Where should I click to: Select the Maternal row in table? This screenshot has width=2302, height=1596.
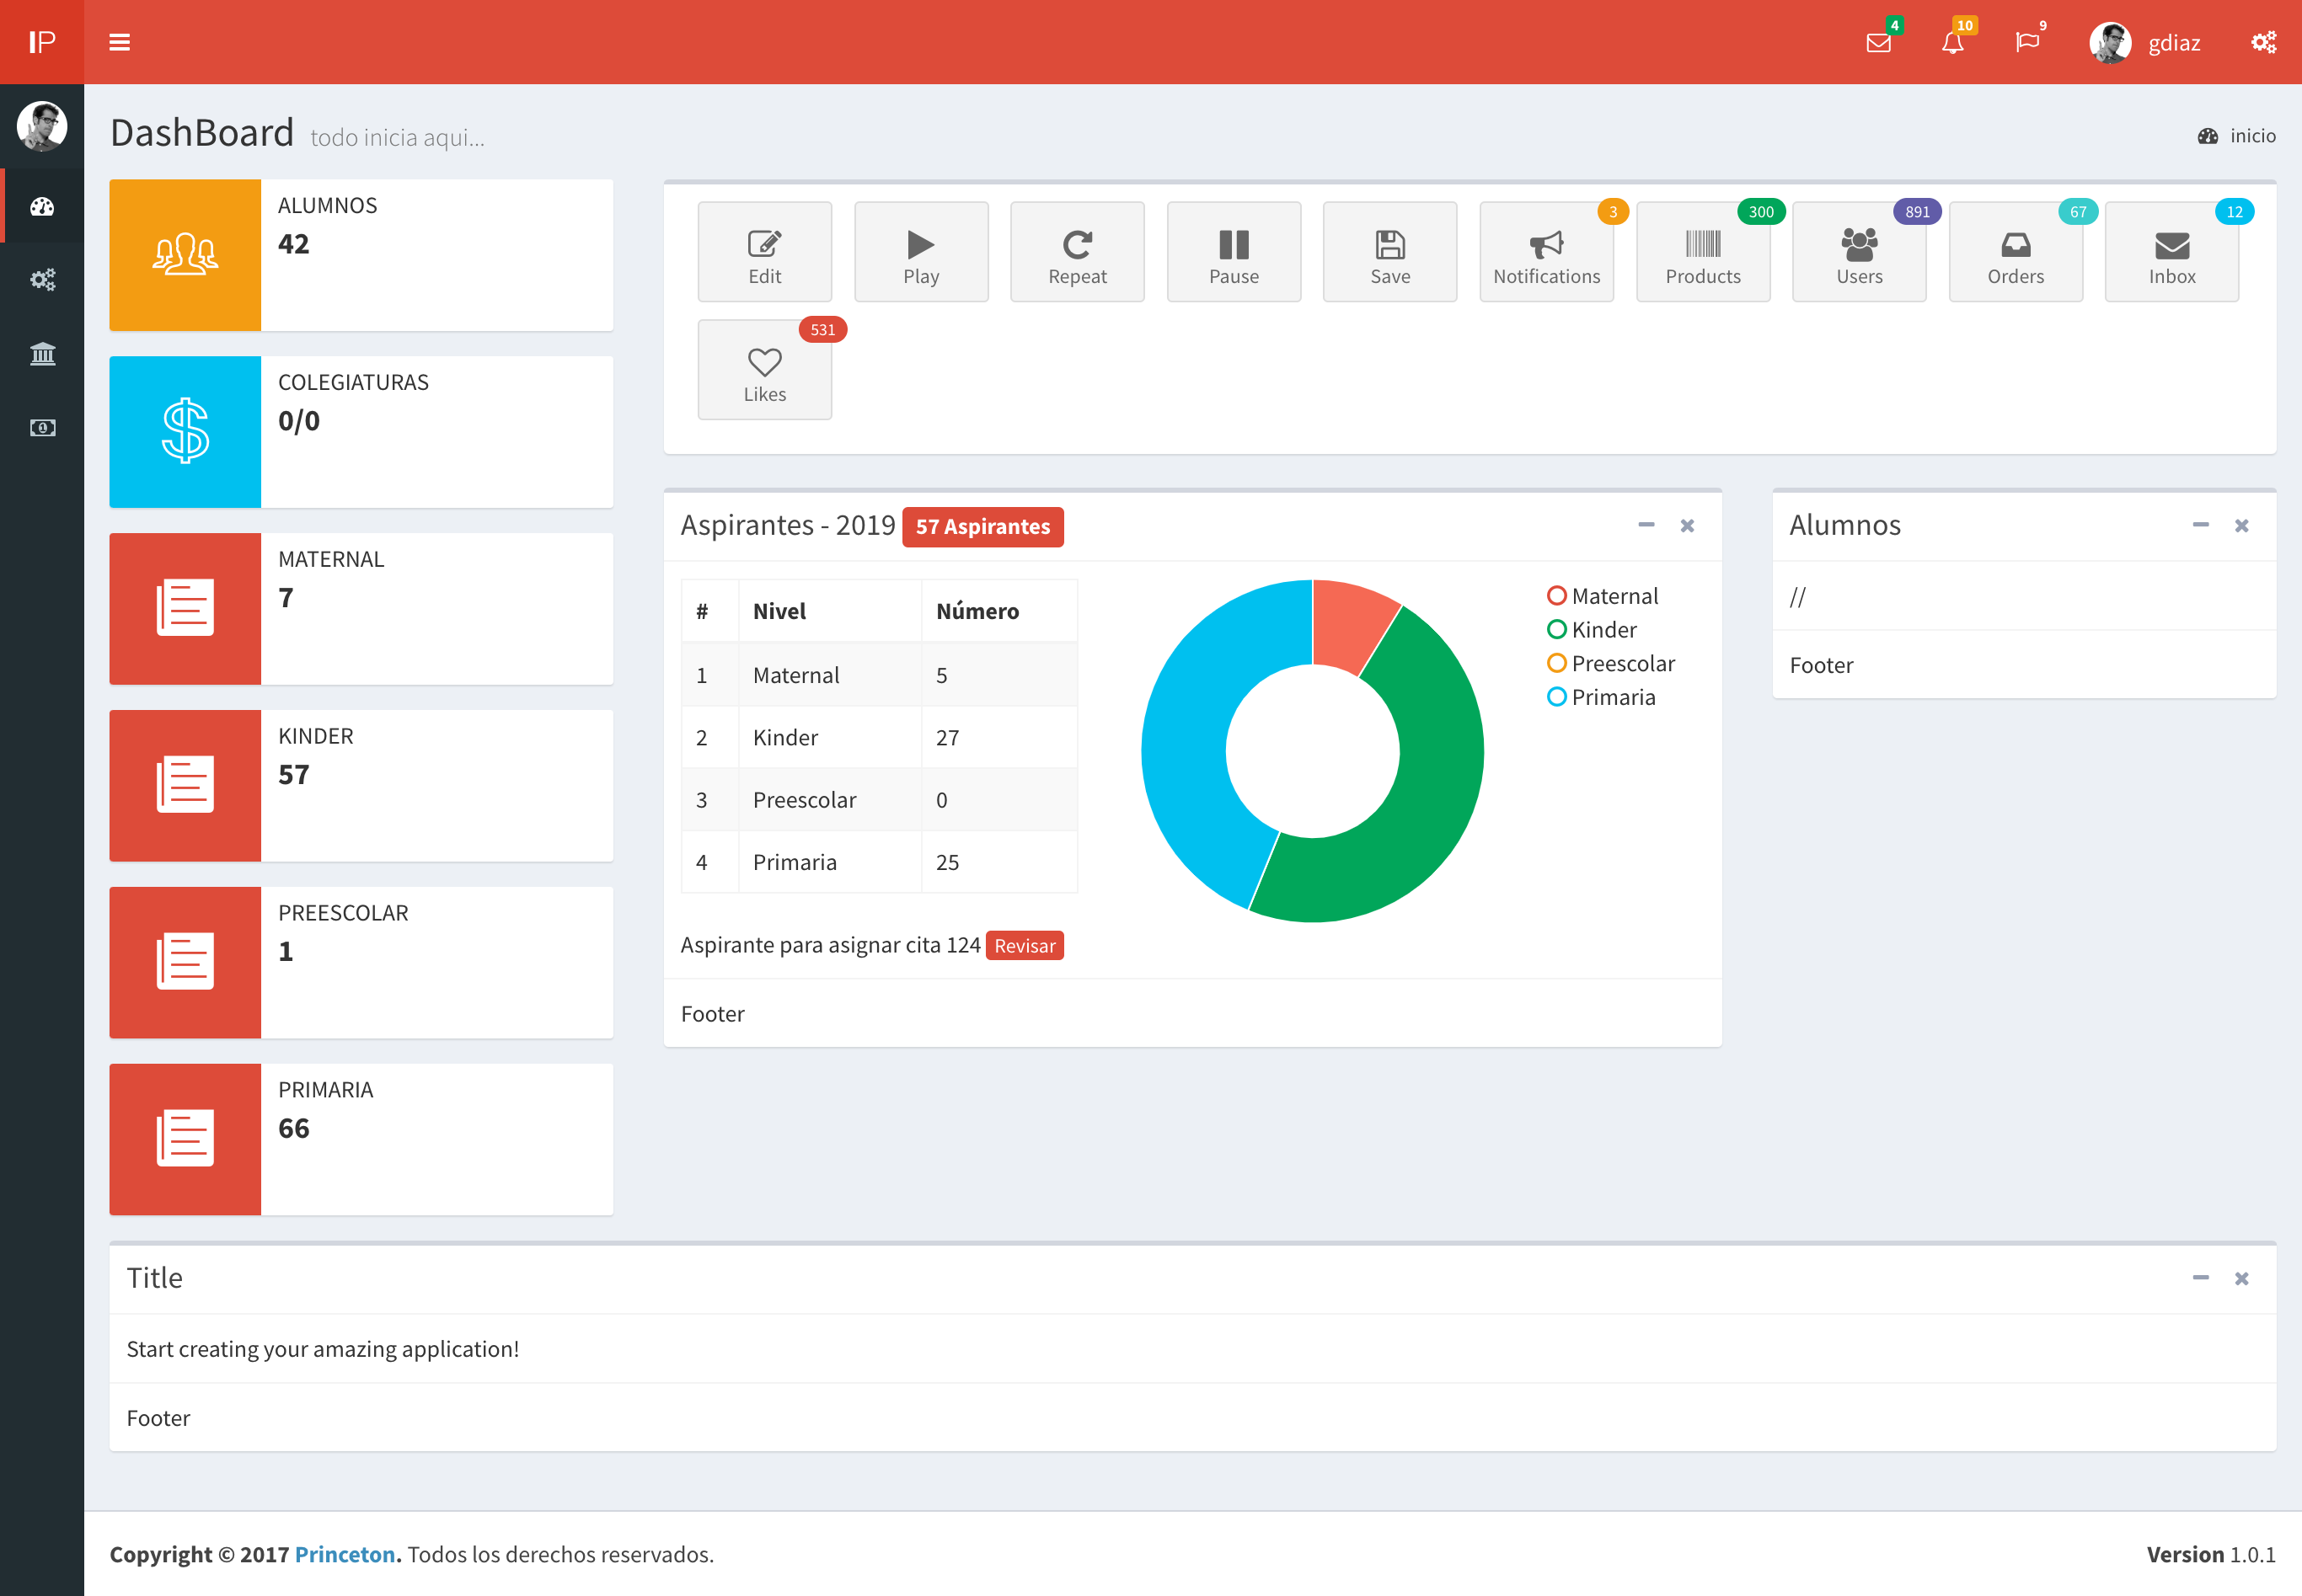click(880, 675)
